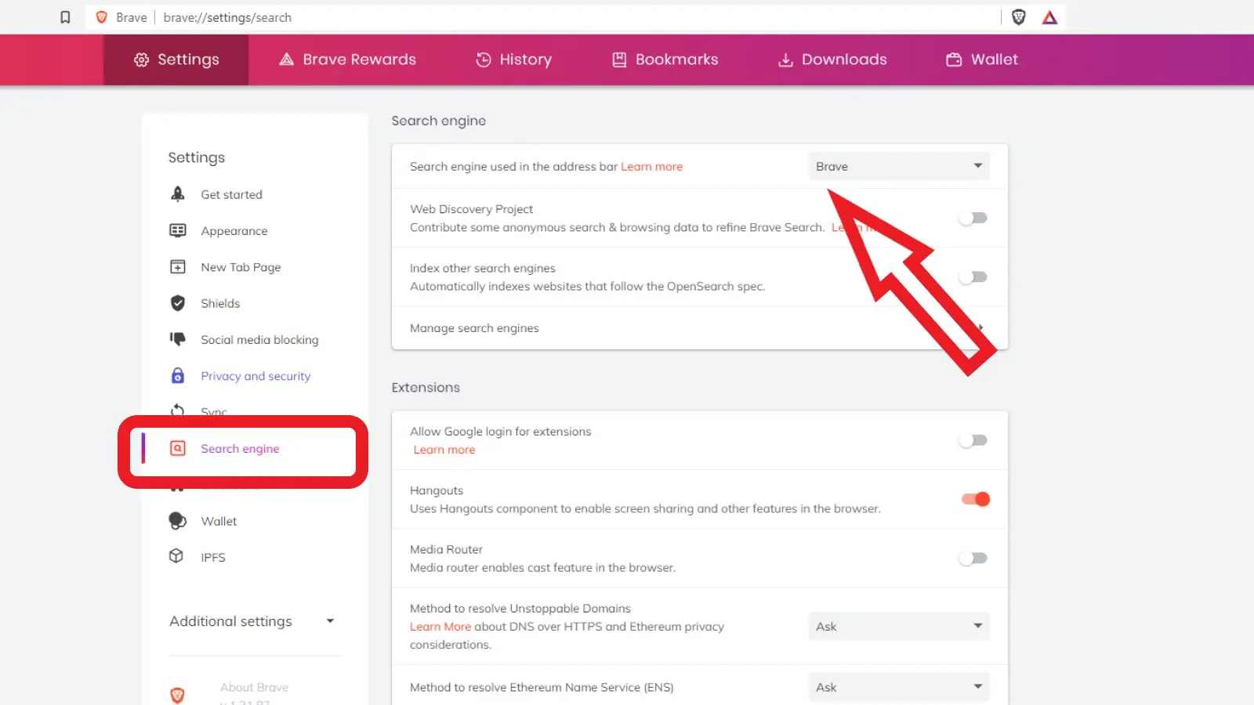Disable the Hangouts switch
1254x705 pixels.
coord(976,499)
